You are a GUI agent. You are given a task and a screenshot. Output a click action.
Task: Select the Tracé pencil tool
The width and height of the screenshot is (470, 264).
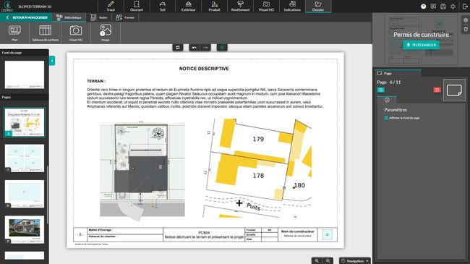(x=111, y=6)
